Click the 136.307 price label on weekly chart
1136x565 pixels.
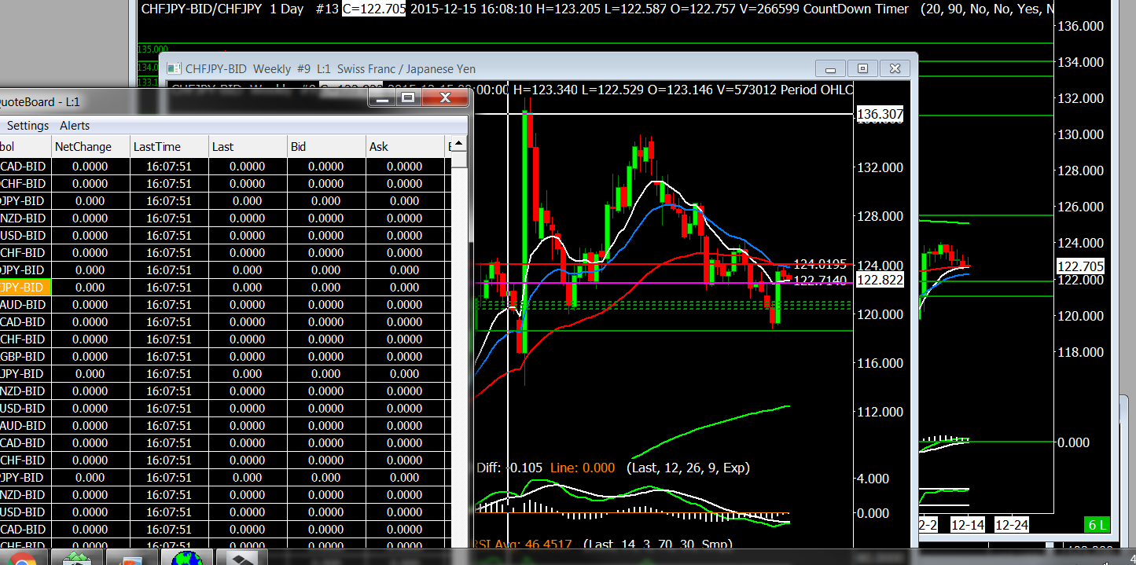(879, 115)
